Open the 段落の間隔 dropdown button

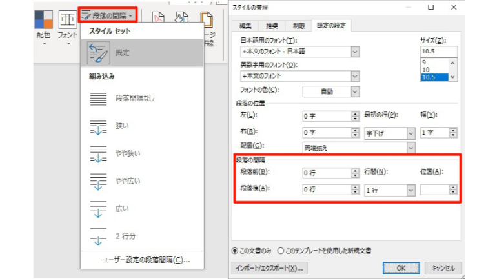tap(107, 14)
